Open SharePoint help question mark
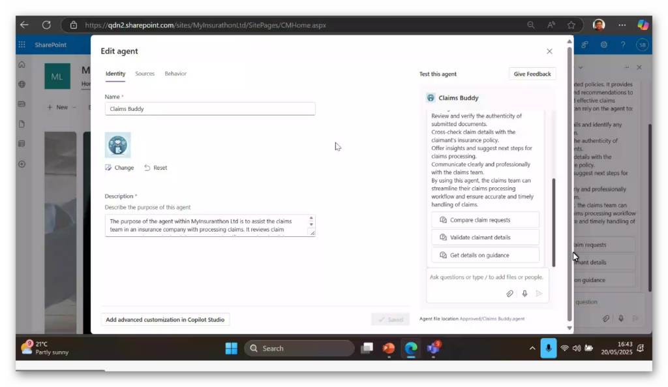668x387 pixels. (x=623, y=44)
